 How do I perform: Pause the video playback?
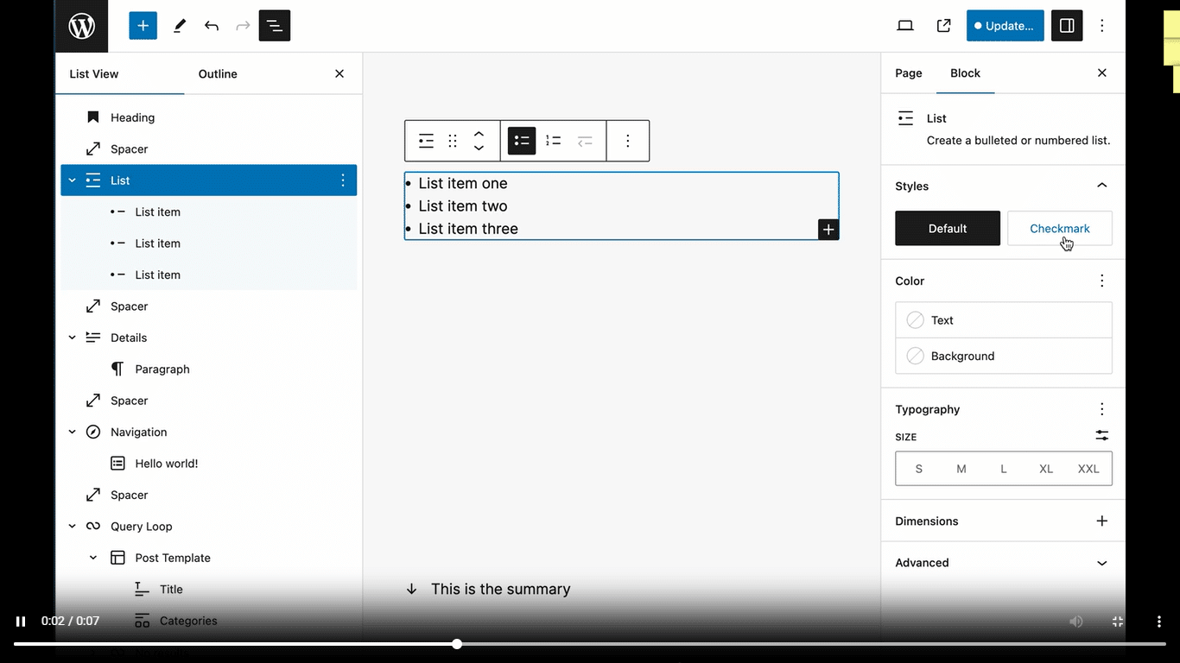pos(21,622)
